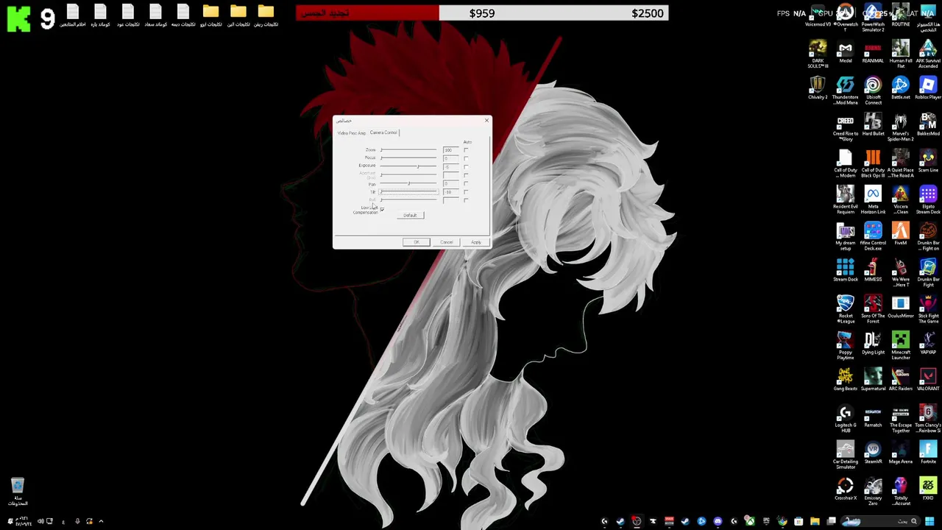Open the Recycle Bin on the desktop
Image resolution: width=942 pixels, height=530 pixels.
18,490
